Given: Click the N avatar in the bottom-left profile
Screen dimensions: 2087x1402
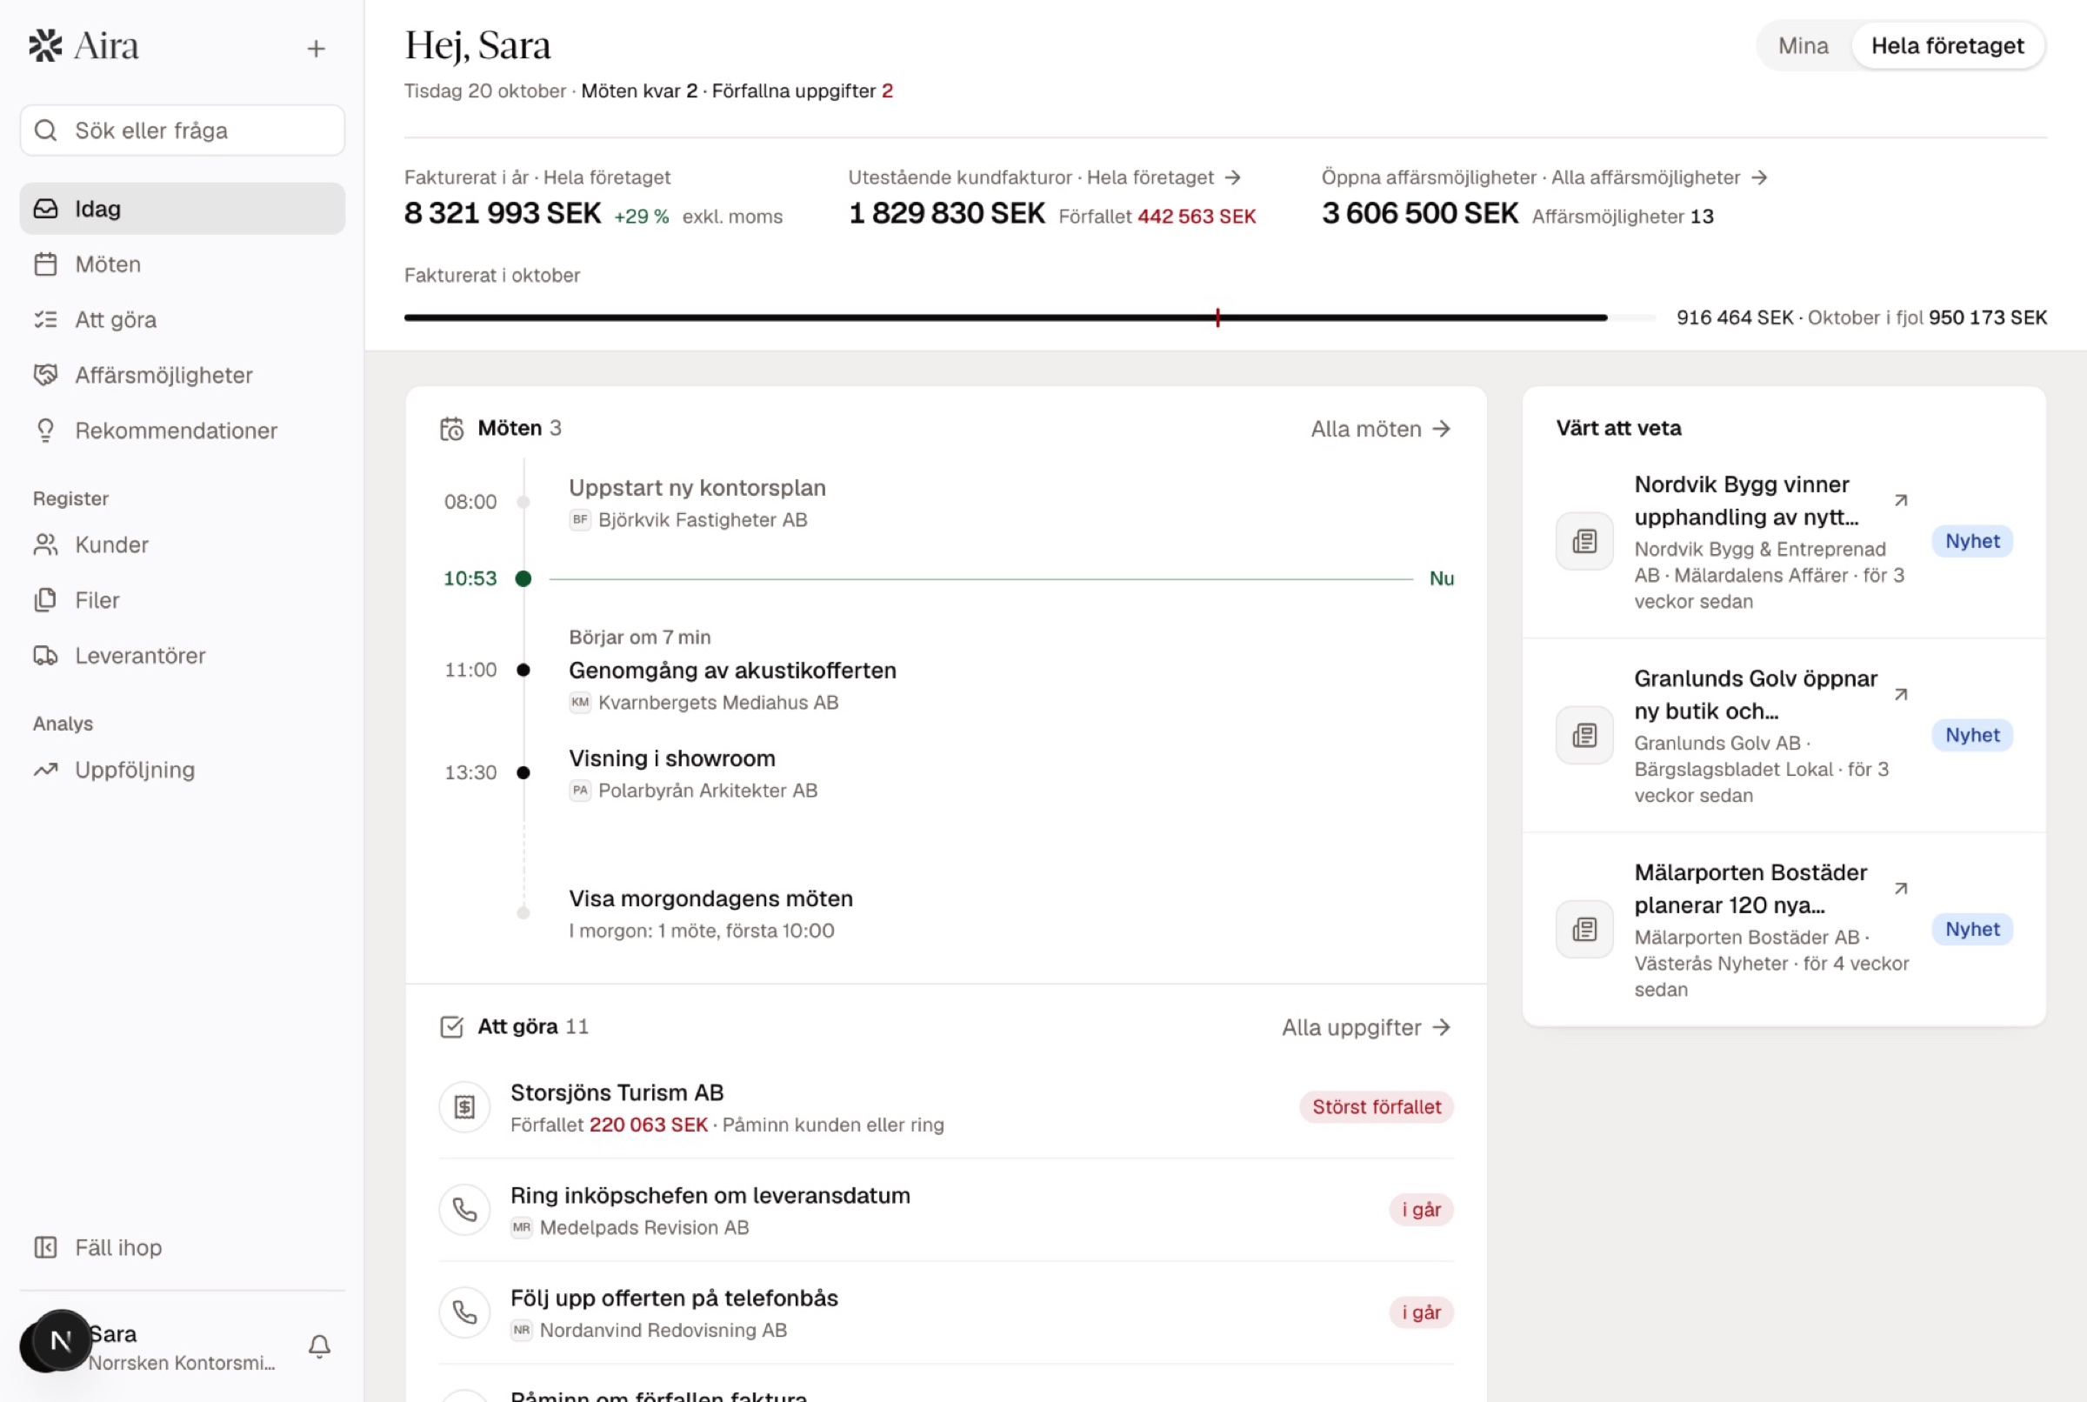Looking at the screenshot, I should pos(60,1341).
